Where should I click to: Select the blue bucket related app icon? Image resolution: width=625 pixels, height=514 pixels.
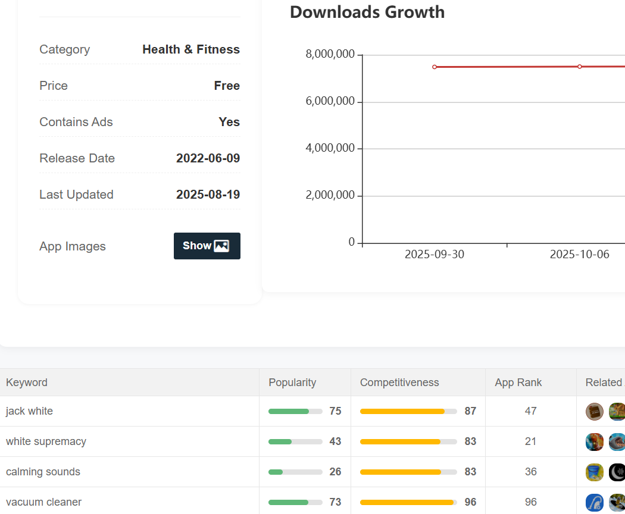595,472
